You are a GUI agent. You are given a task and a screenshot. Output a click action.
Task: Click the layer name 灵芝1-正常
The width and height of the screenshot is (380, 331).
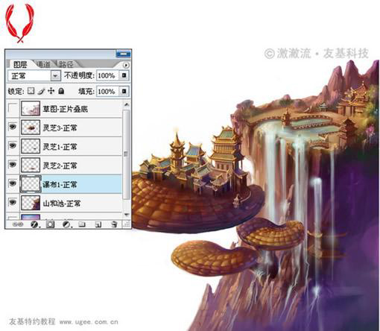click(x=60, y=147)
